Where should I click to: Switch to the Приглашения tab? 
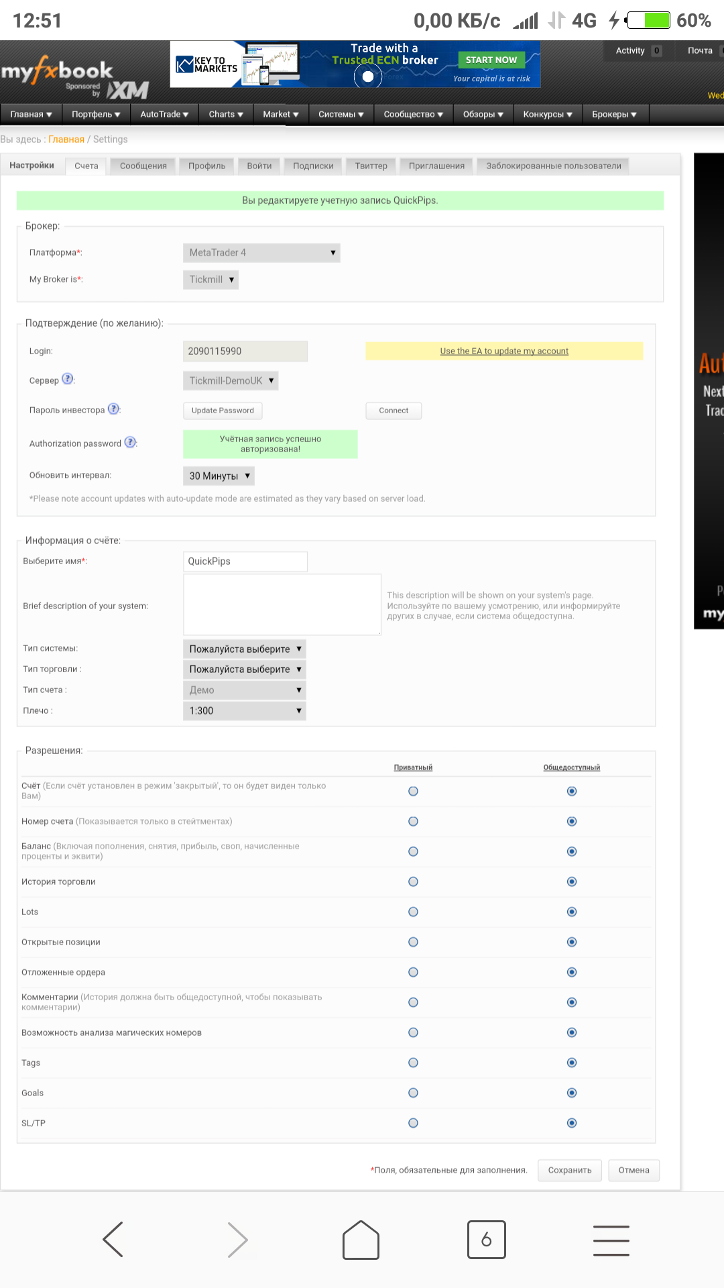point(437,166)
